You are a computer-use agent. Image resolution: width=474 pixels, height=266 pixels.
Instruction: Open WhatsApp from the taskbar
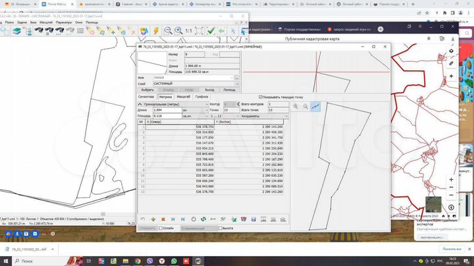(174, 261)
